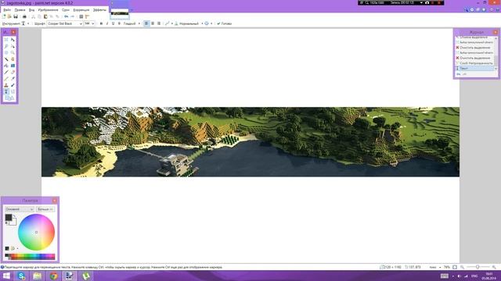Open the selection clipping mode dropdown

[x=208, y=23]
